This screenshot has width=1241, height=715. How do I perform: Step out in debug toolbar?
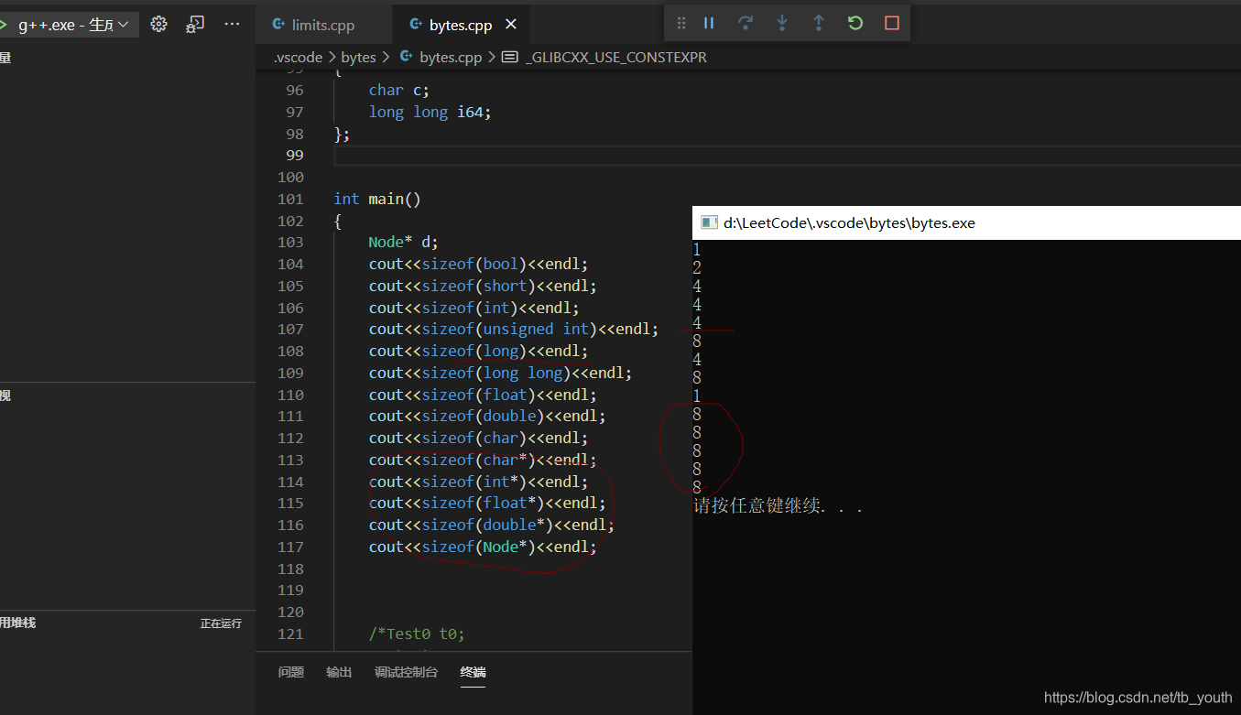(819, 23)
